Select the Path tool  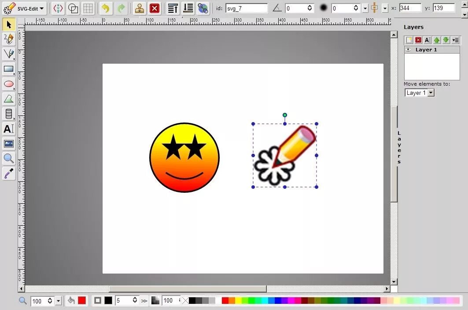pyautogui.click(x=9, y=99)
